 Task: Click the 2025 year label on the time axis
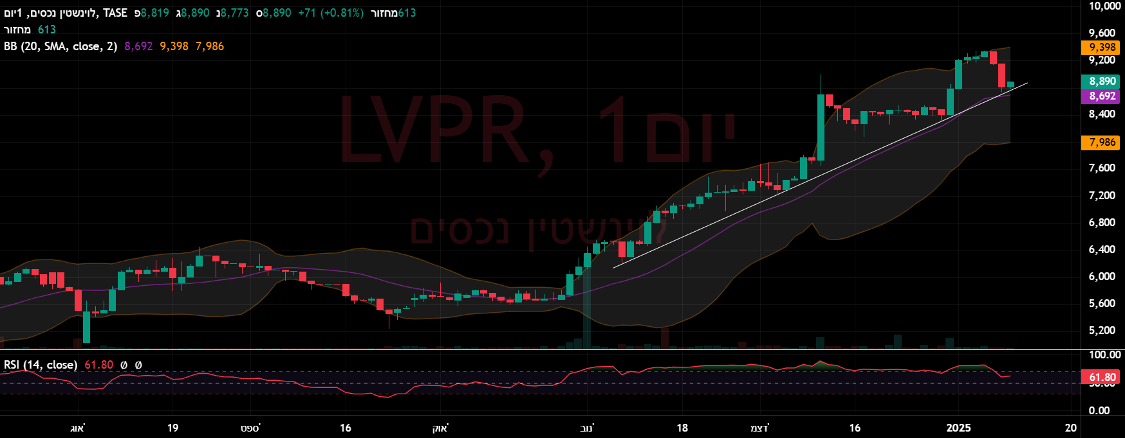coord(958,428)
